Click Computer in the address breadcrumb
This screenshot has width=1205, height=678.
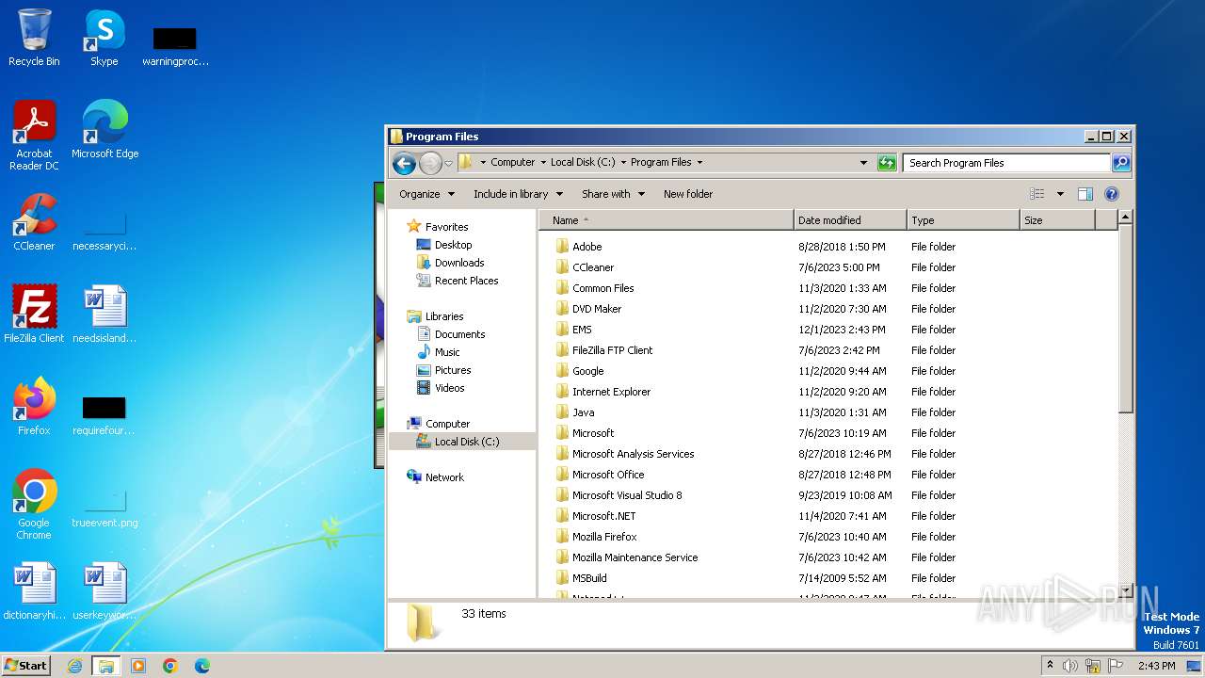click(512, 162)
